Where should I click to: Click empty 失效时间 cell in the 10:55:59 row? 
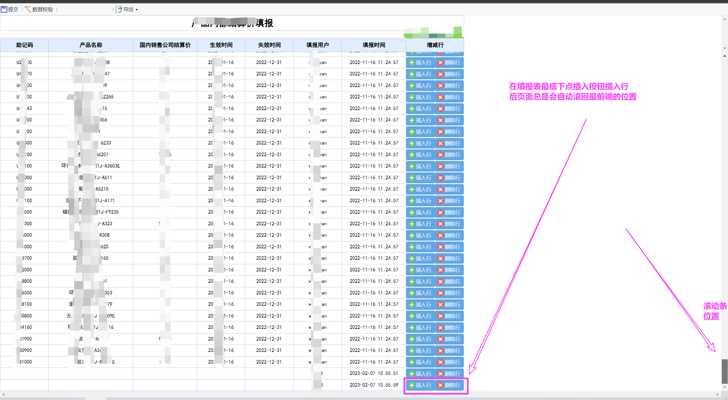pyautogui.click(x=269, y=385)
